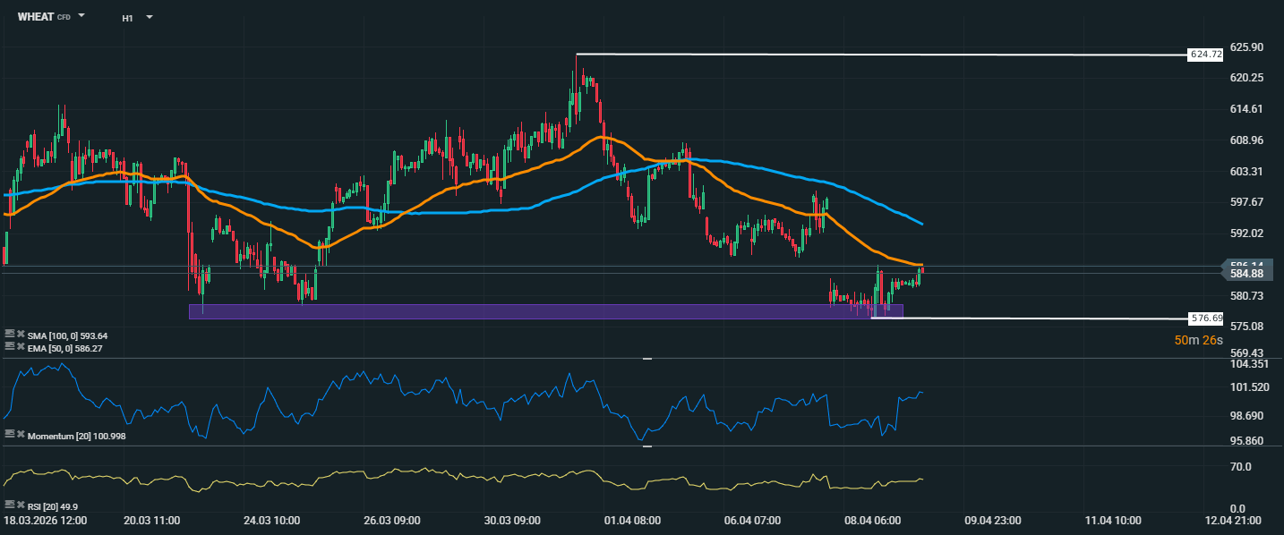The image size is (1284, 535).
Task: Open settings icon for EMA indicator
Action: click(10, 347)
